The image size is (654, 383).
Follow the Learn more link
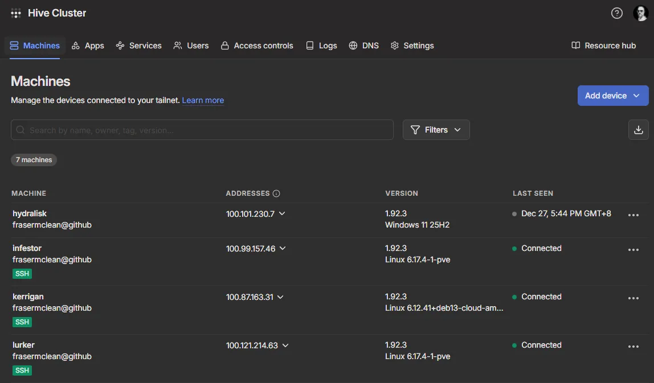pos(203,100)
